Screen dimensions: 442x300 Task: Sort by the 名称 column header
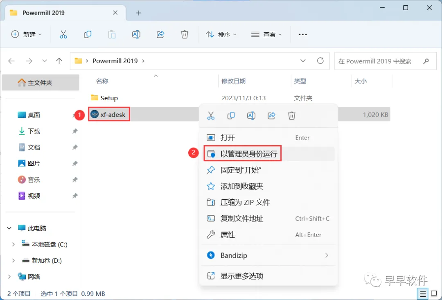coord(102,81)
